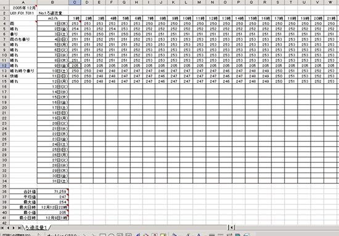This screenshot has height=236, width=339.
Task: Jump to the last sheet tab arrow
Action: click(x=19, y=228)
